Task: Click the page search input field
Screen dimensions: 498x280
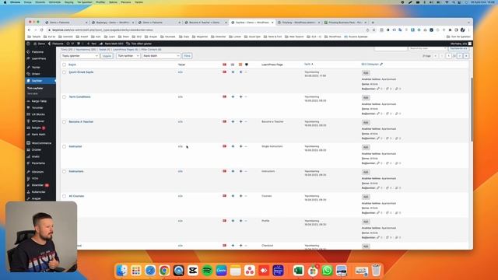Action: point(391,48)
